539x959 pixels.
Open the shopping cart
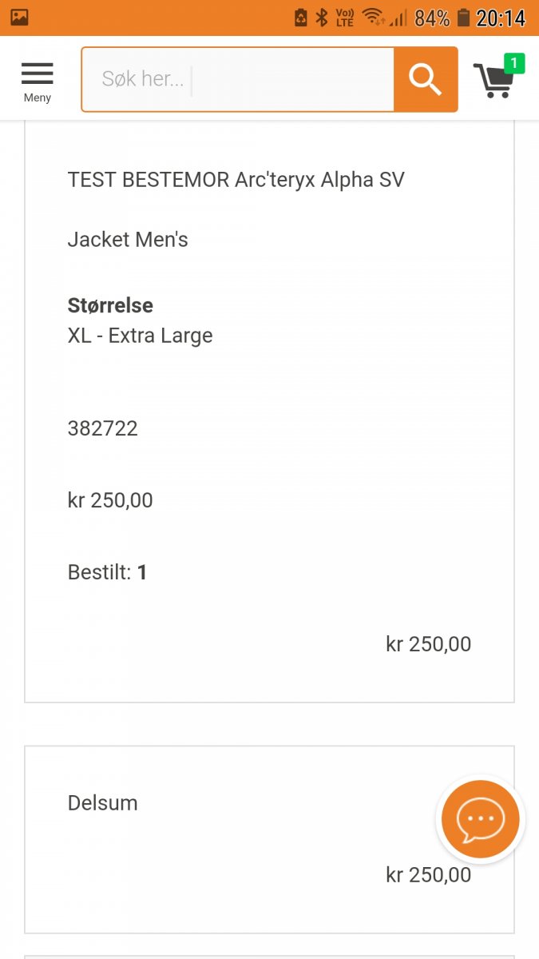point(494,81)
